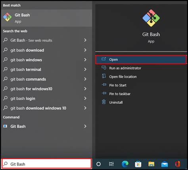188x170 pixels.
Task: Select 'git bash terminal' web suggestion
Action: click(46, 70)
